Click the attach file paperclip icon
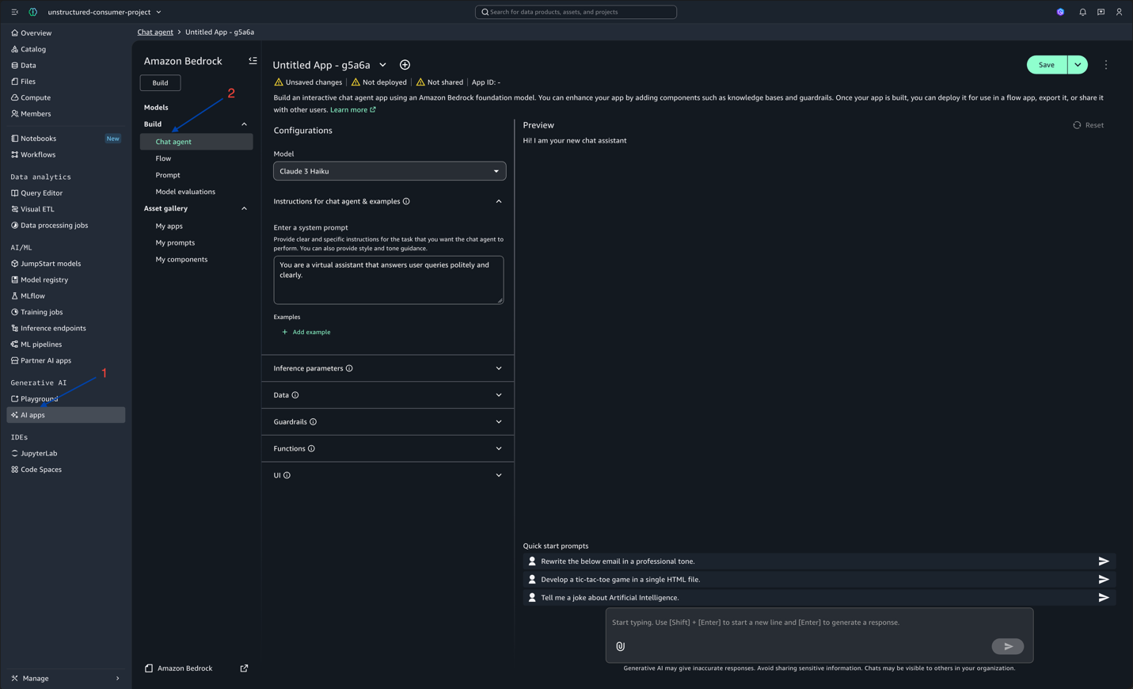Screen dimensions: 1133x689 [620, 646]
